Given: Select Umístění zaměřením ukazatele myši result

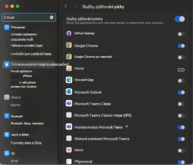Looking at the screenshot, I should [x=24, y=37].
